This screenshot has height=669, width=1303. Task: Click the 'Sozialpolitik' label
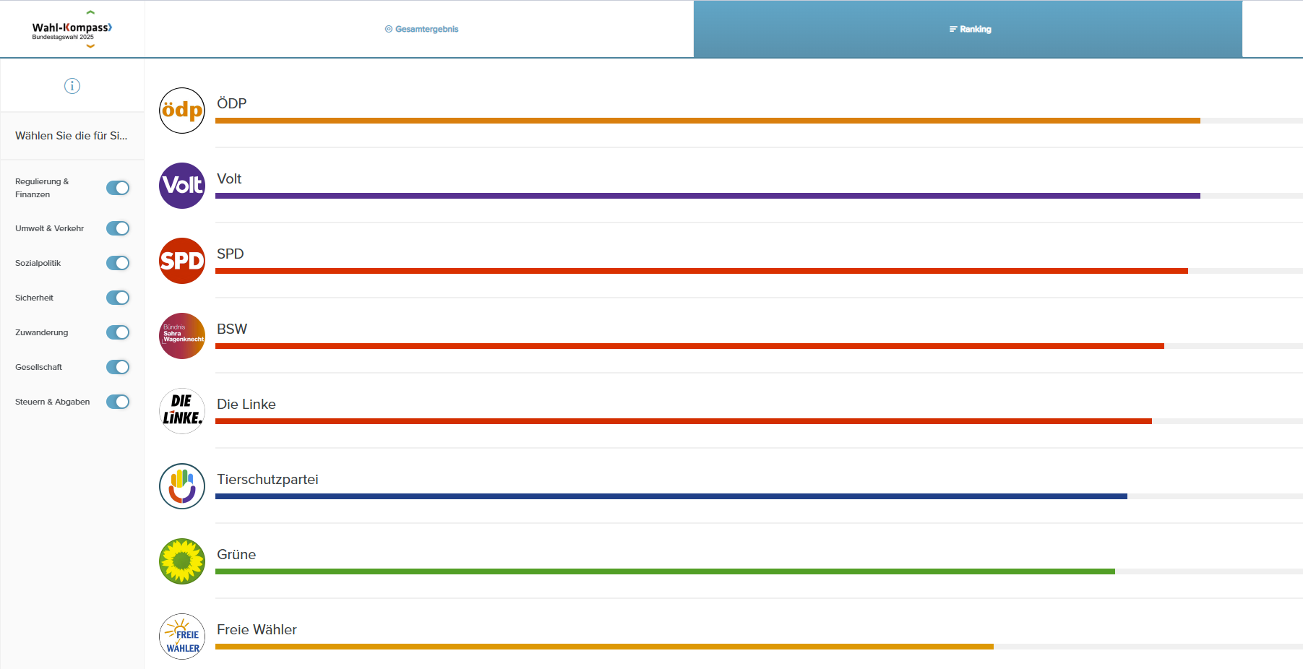[x=38, y=263]
